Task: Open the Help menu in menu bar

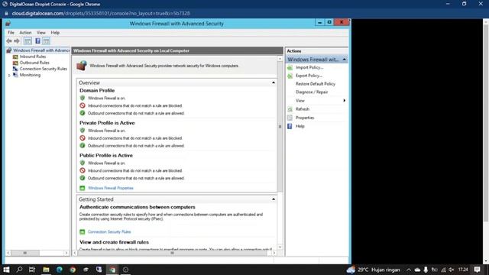Action: [x=55, y=32]
